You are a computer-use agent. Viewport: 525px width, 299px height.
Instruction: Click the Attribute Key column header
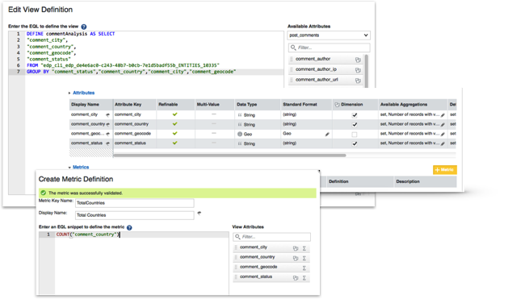tap(135, 105)
